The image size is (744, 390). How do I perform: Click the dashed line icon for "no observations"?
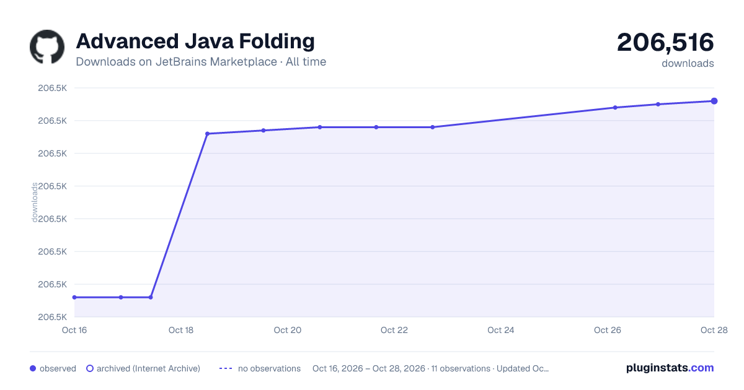pyautogui.click(x=226, y=368)
